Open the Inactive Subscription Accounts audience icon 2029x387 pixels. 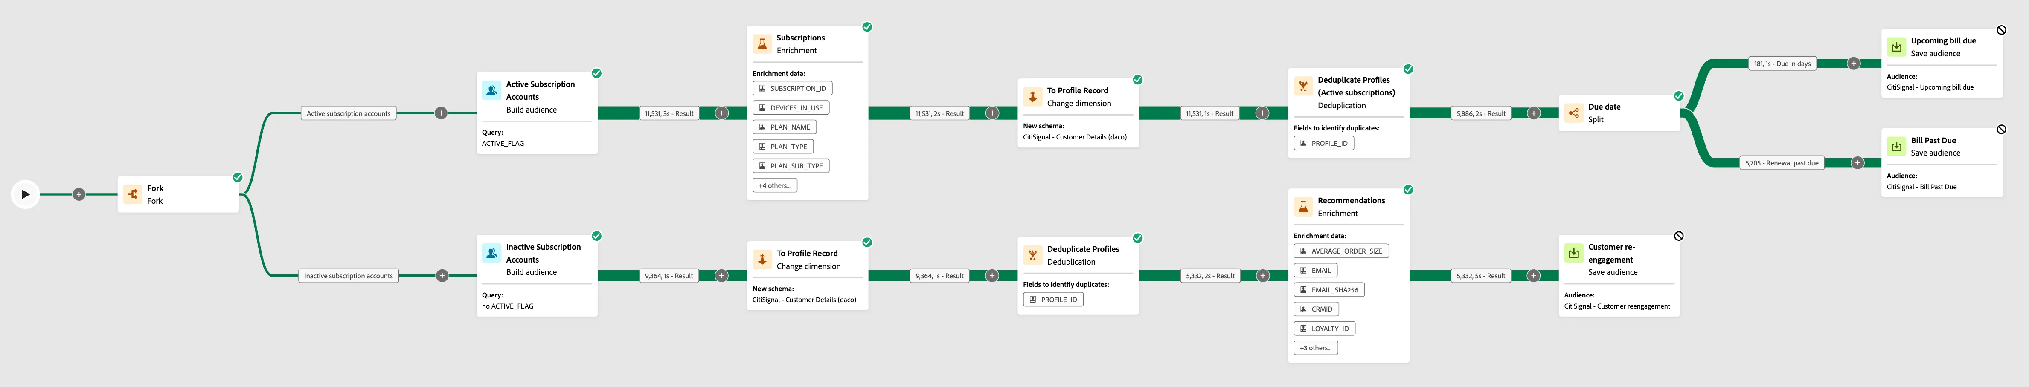point(491,253)
